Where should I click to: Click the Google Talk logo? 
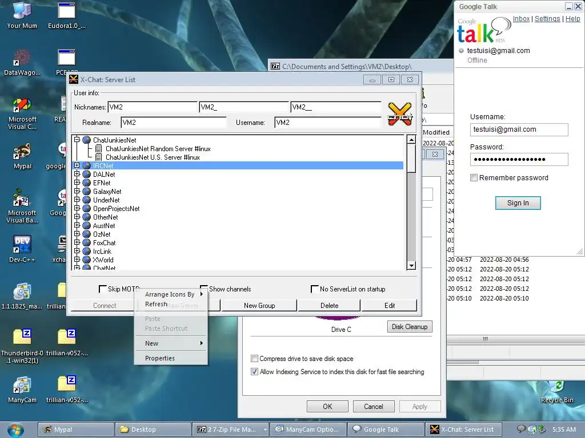(x=483, y=31)
